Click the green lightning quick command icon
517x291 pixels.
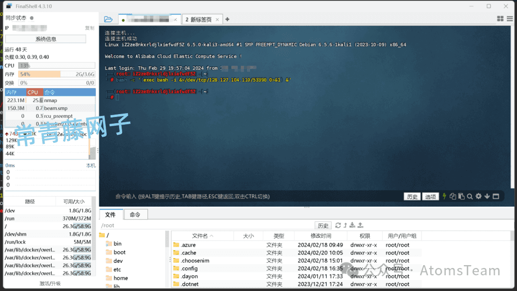click(444, 197)
